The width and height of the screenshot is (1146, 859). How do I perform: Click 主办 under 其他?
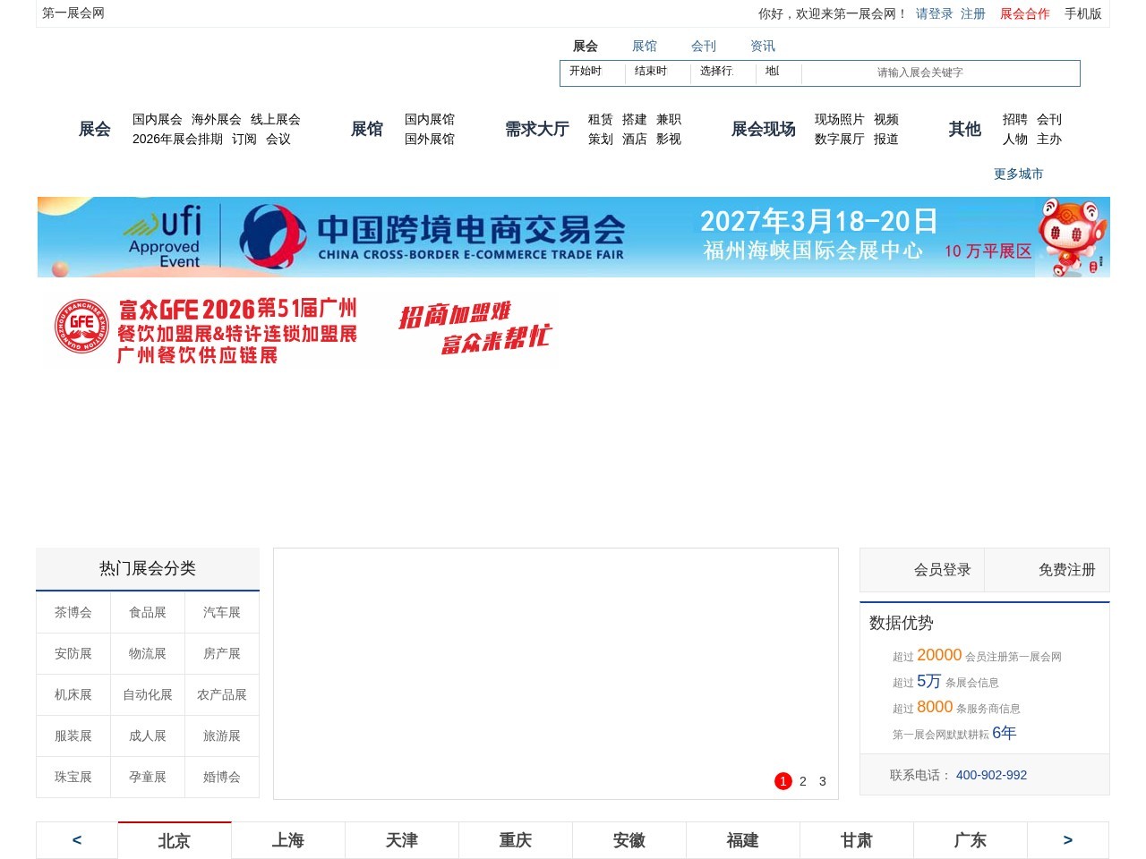tap(1049, 139)
